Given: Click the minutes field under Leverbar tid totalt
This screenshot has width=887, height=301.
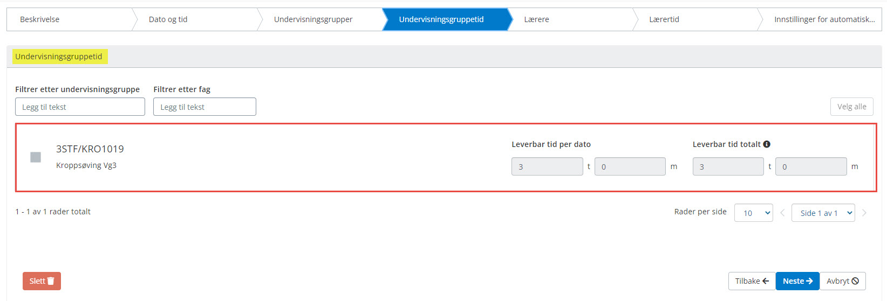Looking at the screenshot, I should [x=811, y=166].
